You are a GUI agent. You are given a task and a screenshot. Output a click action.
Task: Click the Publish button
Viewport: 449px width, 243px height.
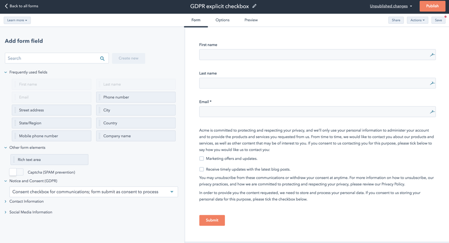point(432,6)
